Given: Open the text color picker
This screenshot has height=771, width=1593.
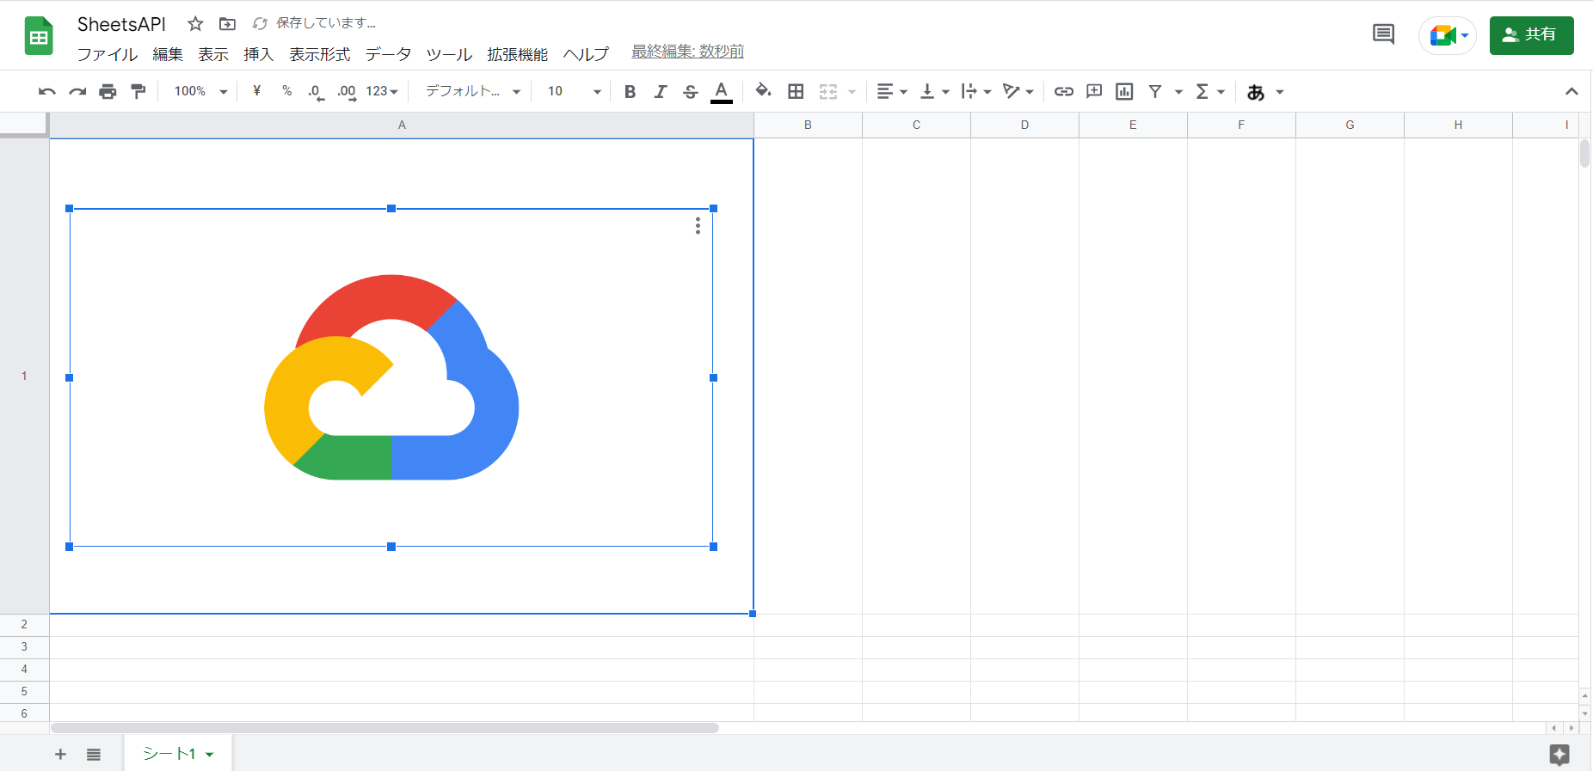Looking at the screenshot, I should (721, 91).
